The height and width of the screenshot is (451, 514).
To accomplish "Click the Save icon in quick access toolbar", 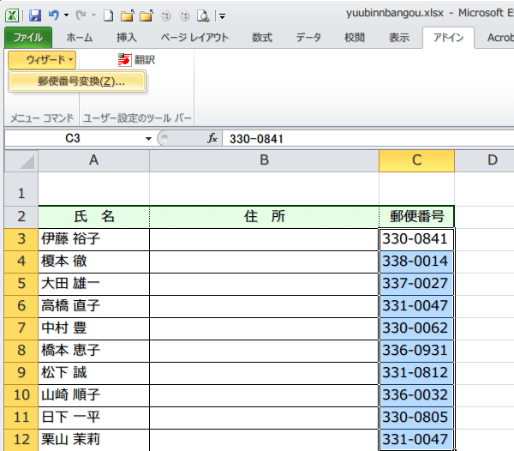I will pyautogui.click(x=35, y=15).
